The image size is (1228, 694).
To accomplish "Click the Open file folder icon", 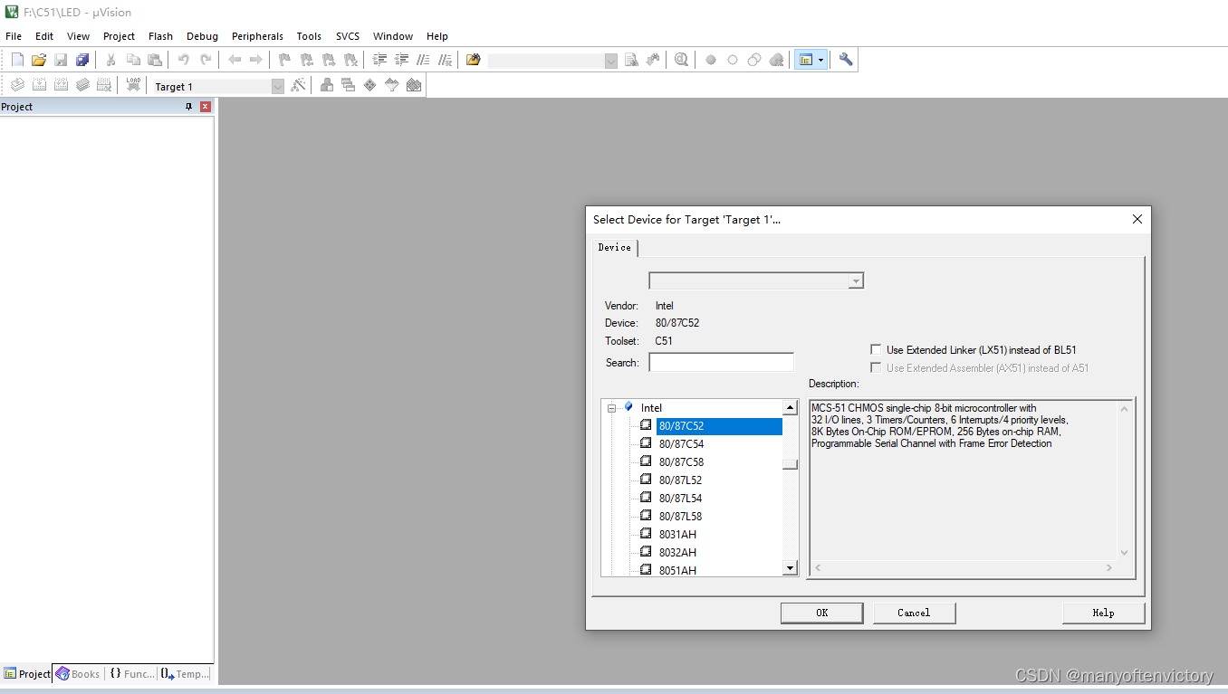I will 39,60.
